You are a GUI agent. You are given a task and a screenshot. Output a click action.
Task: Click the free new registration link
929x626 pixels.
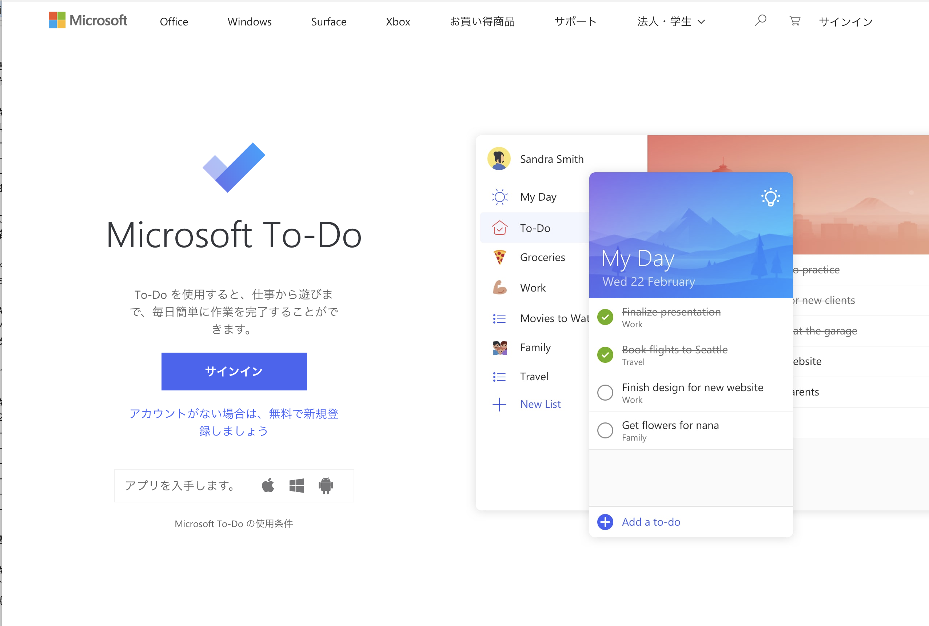(x=234, y=422)
